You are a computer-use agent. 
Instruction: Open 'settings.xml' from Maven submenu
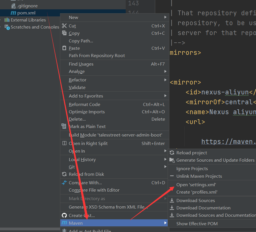(212, 185)
